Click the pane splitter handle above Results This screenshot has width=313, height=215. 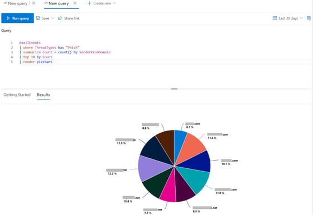pyautogui.click(x=174, y=89)
